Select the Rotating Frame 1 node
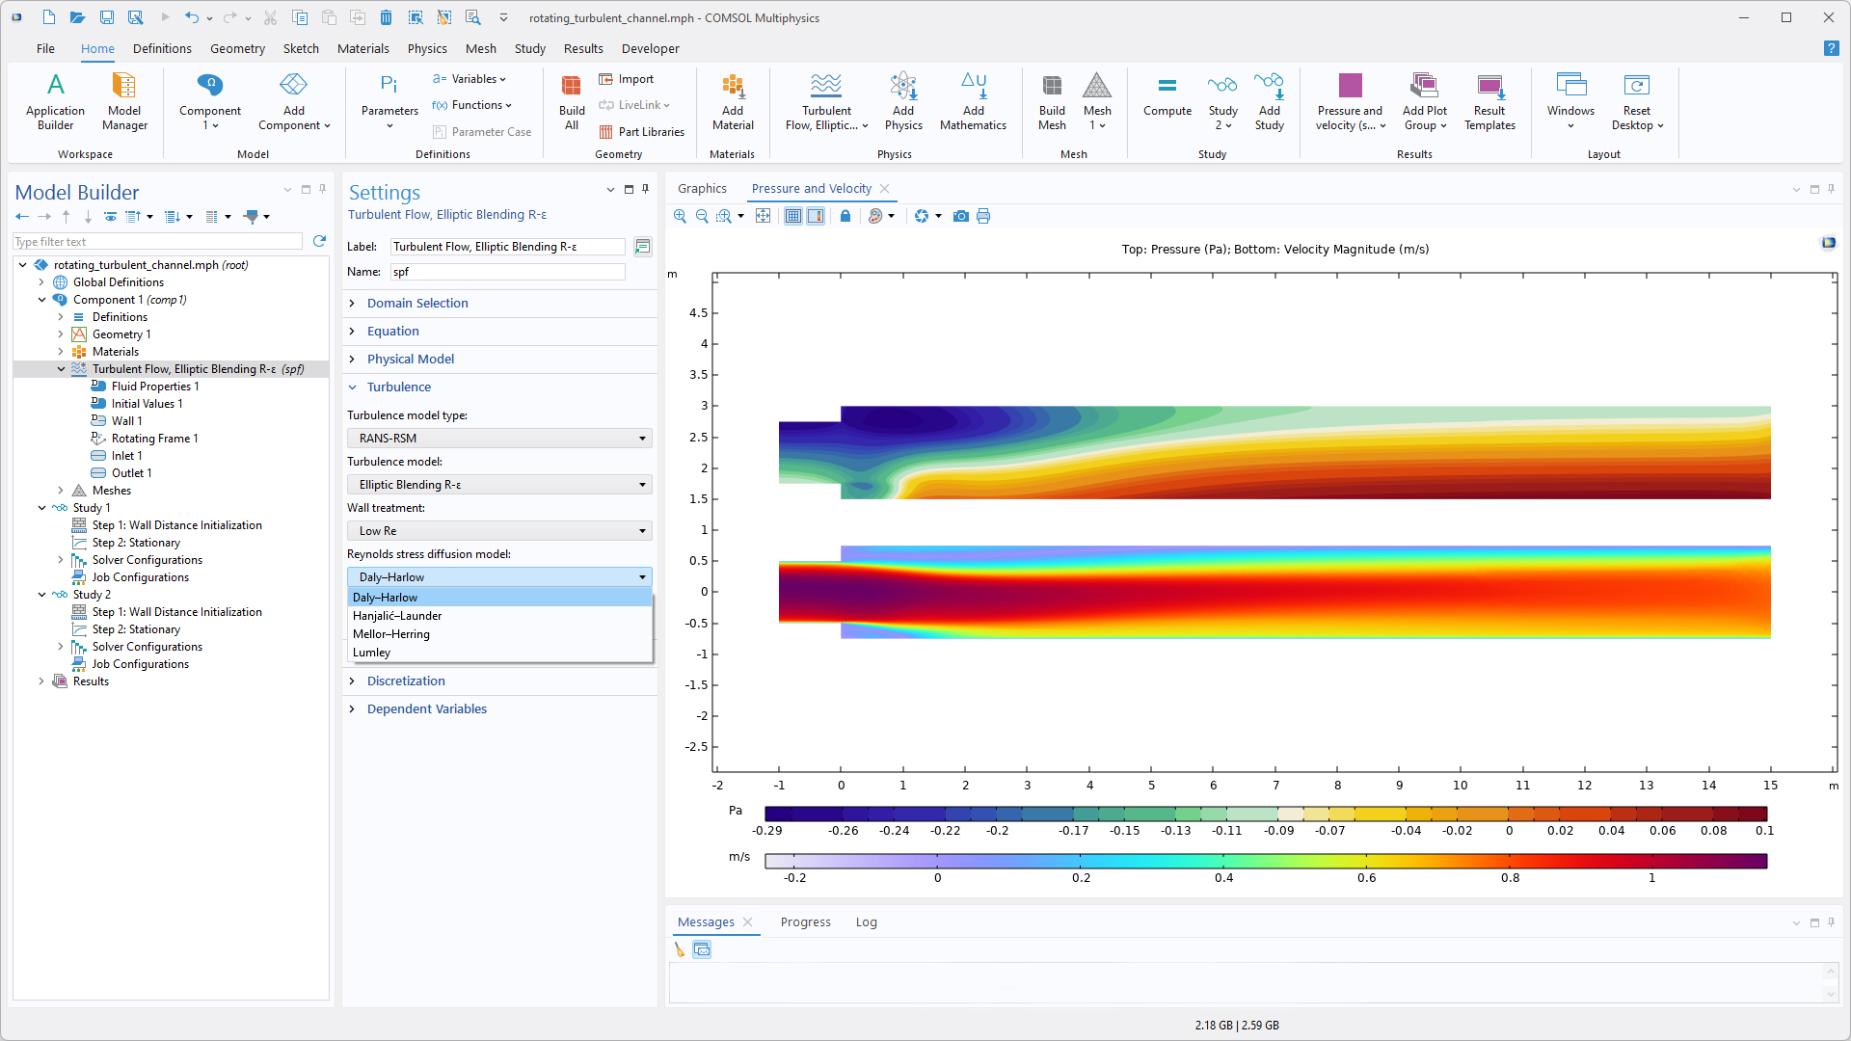The image size is (1851, 1041). point(154,439)
